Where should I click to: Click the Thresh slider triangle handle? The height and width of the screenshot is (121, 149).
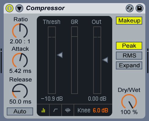pos(60,55)
